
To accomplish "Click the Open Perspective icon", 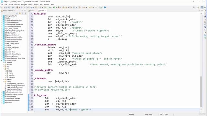I will coord(198,7).
